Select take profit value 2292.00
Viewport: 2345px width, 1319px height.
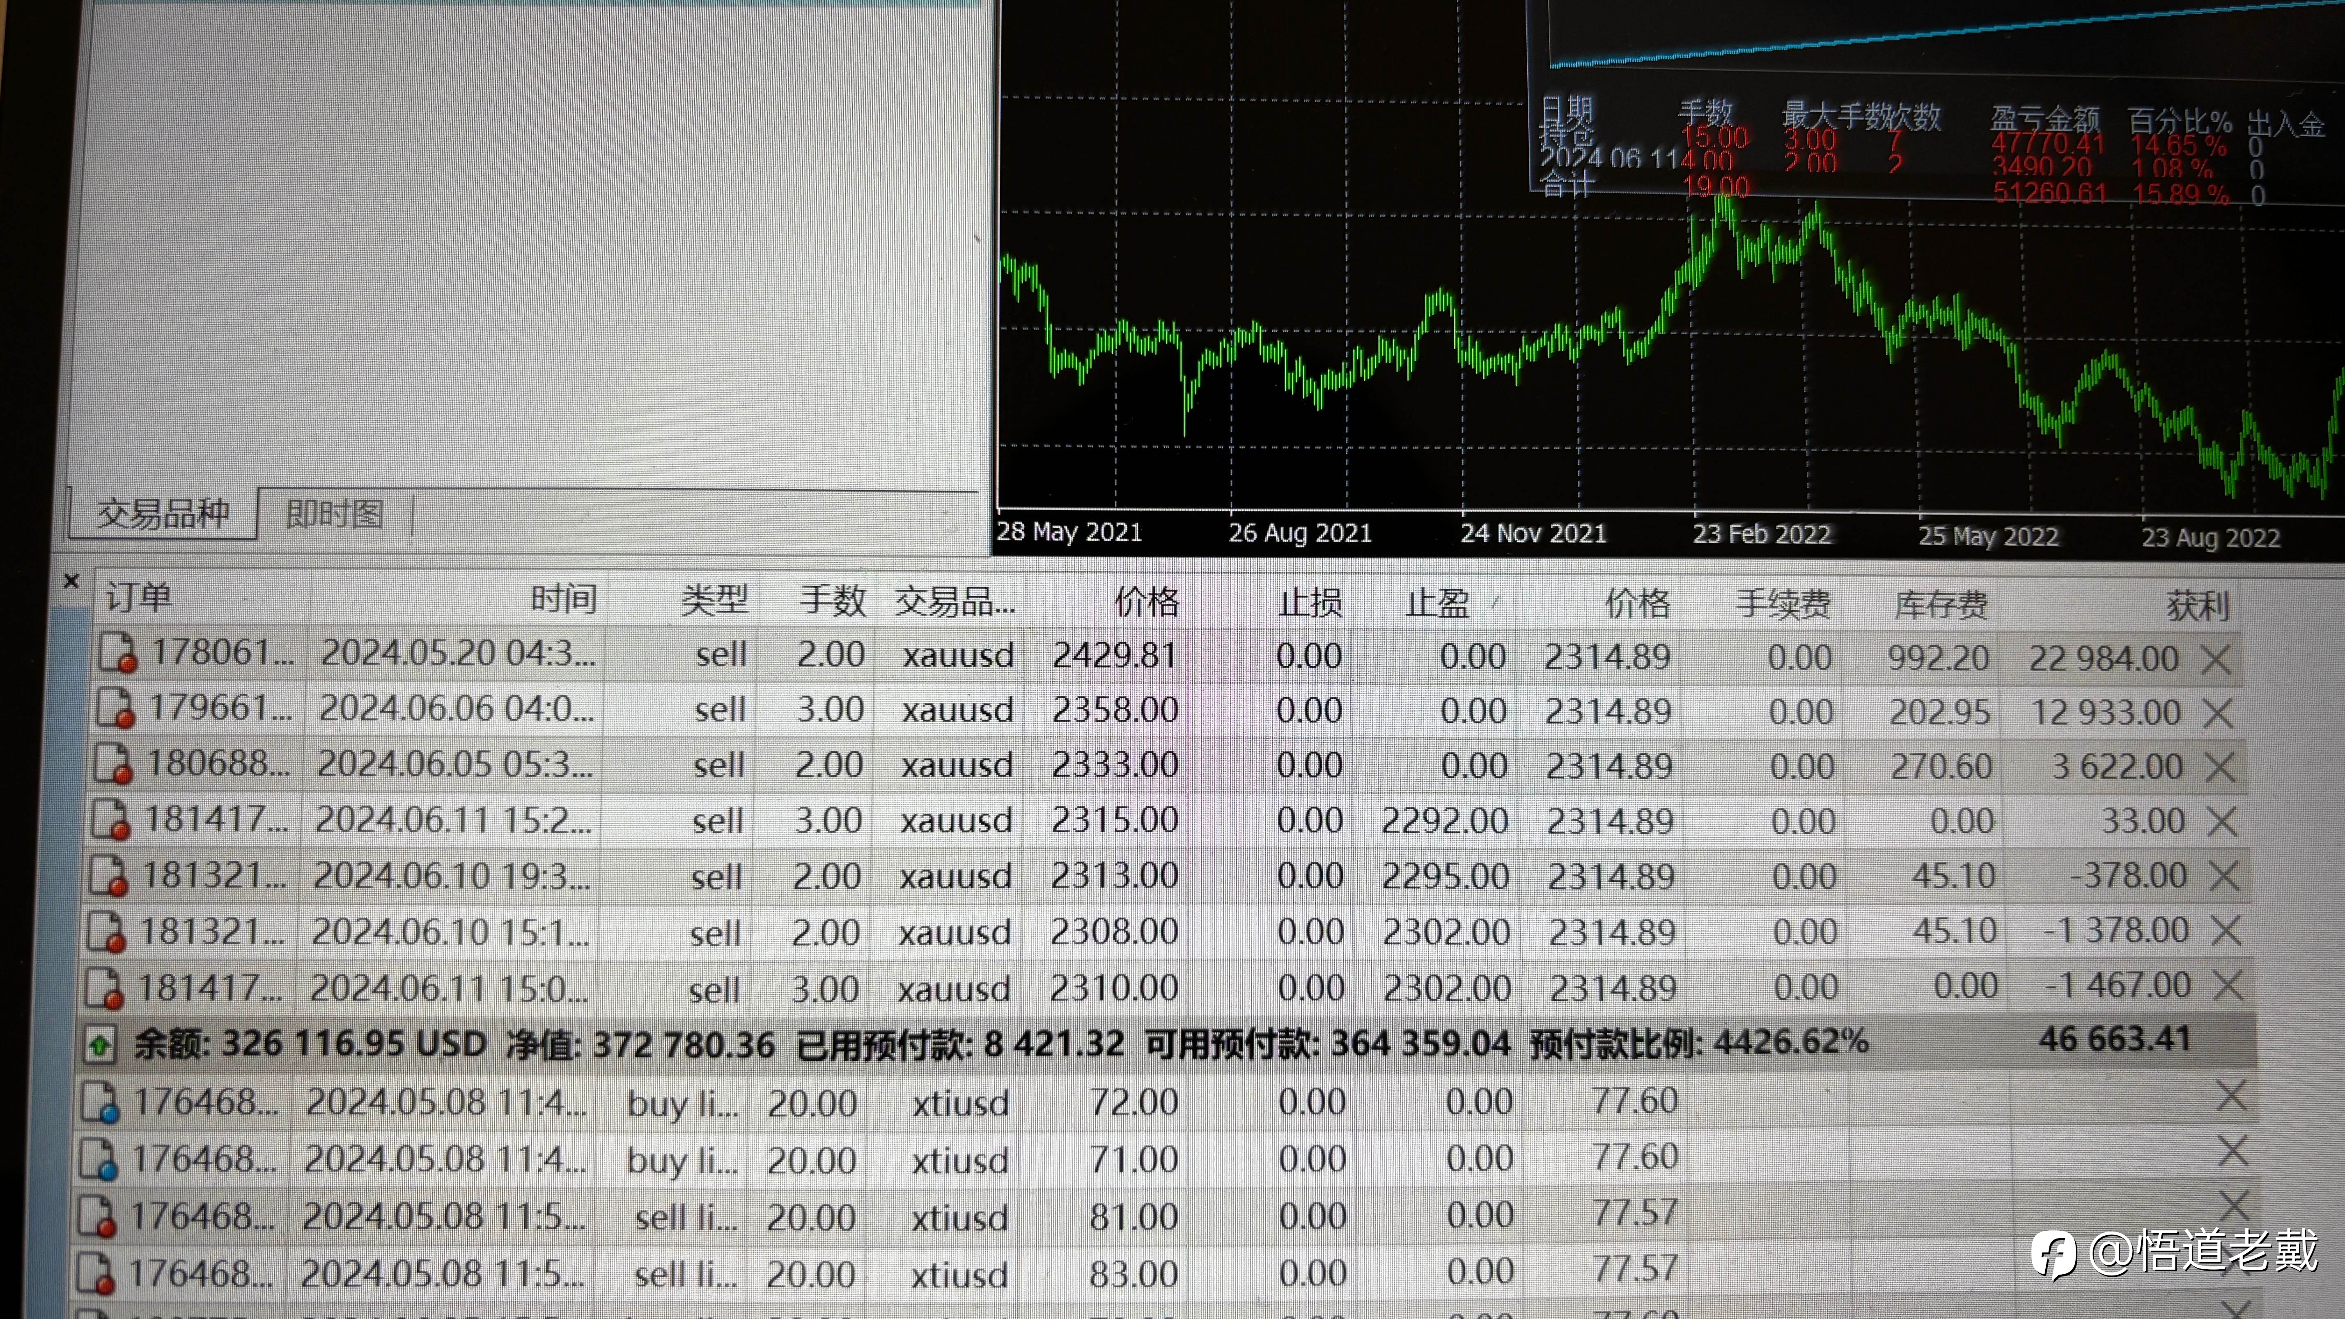[1445, 821]
